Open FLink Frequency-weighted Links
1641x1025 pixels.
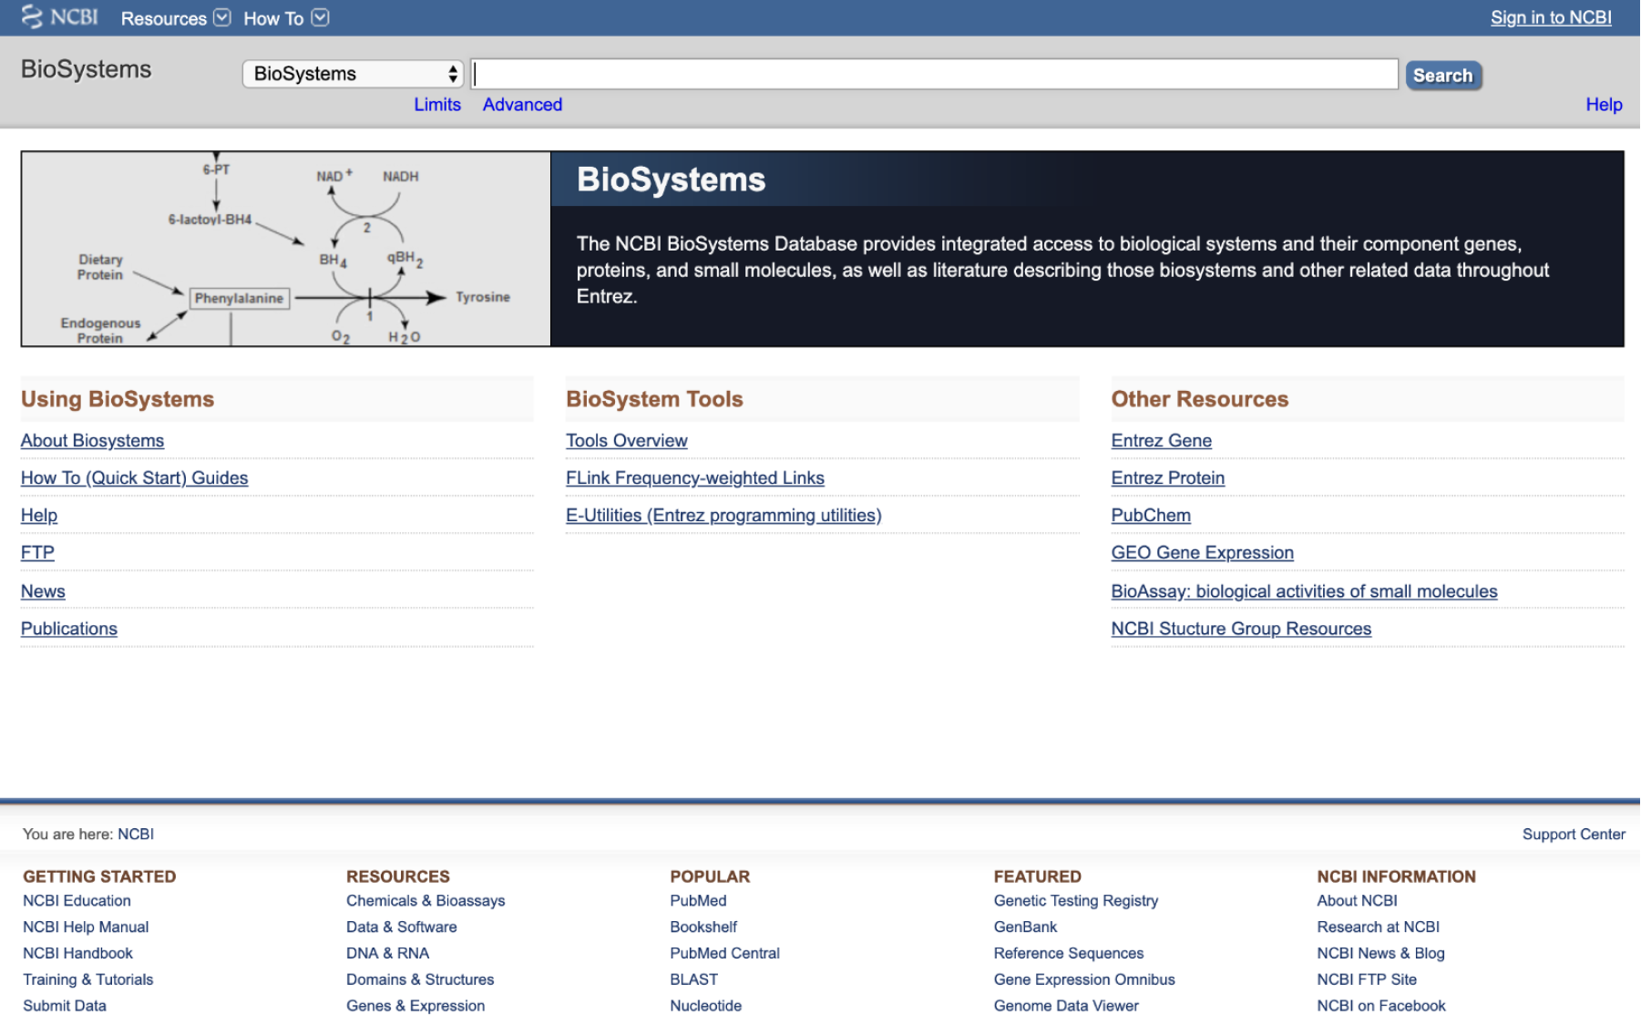694,478
